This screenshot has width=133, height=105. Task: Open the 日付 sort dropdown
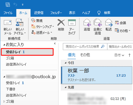coord(119,55)
